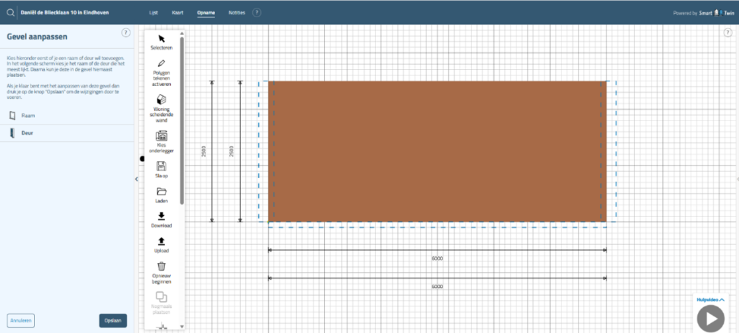The height and width of the screenshot is (333, 739).
Task: Click the Annuleren button
Action: pyautogui.click(x=21, y=320)
